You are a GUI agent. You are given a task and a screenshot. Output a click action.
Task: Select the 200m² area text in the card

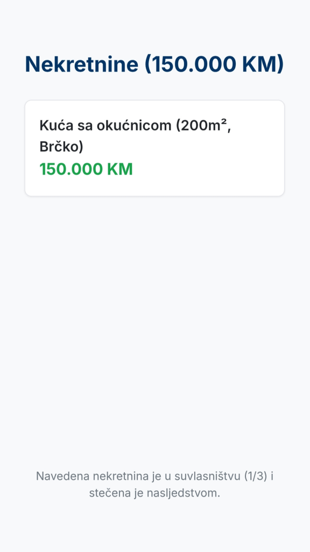[x=203, y=126]
